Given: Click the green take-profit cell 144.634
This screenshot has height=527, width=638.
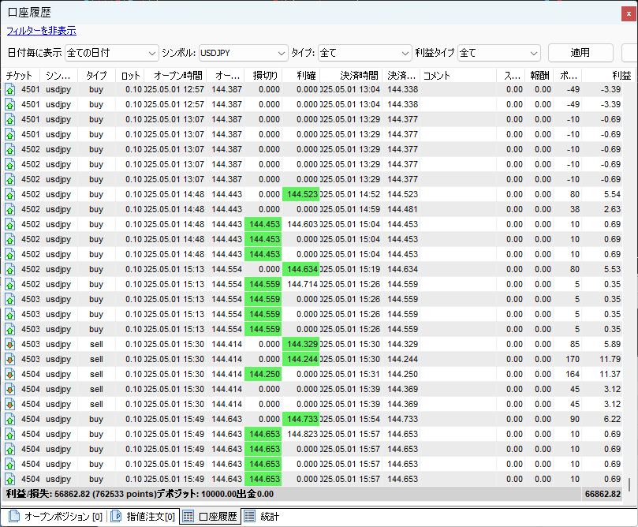Looking at the screenshot, I should pos(301,269).
